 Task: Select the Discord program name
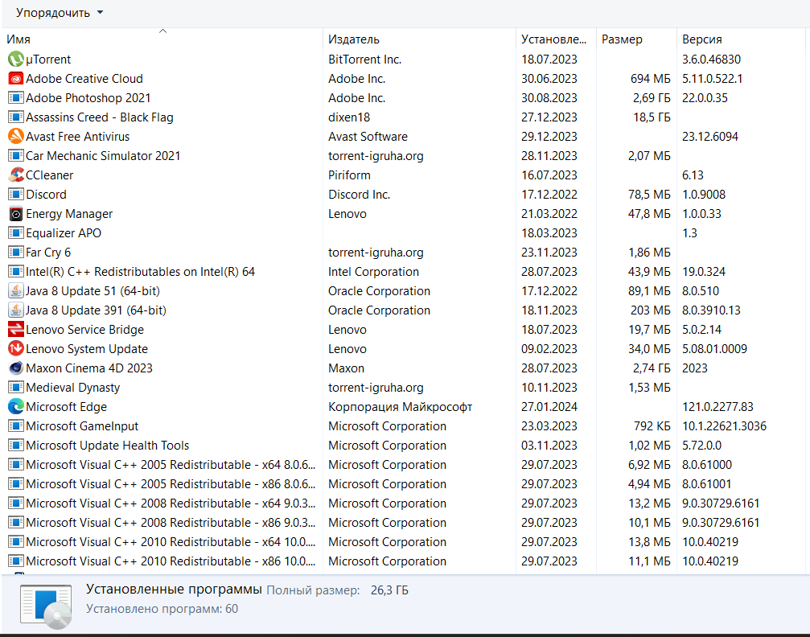click(46, 195)
